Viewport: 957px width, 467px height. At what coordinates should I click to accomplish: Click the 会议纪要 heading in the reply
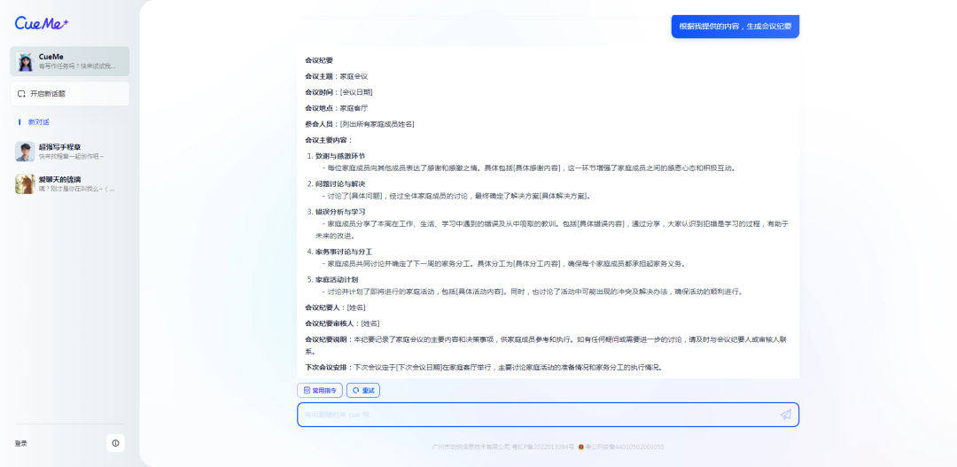pyautogui.click(x=319, y=60)
